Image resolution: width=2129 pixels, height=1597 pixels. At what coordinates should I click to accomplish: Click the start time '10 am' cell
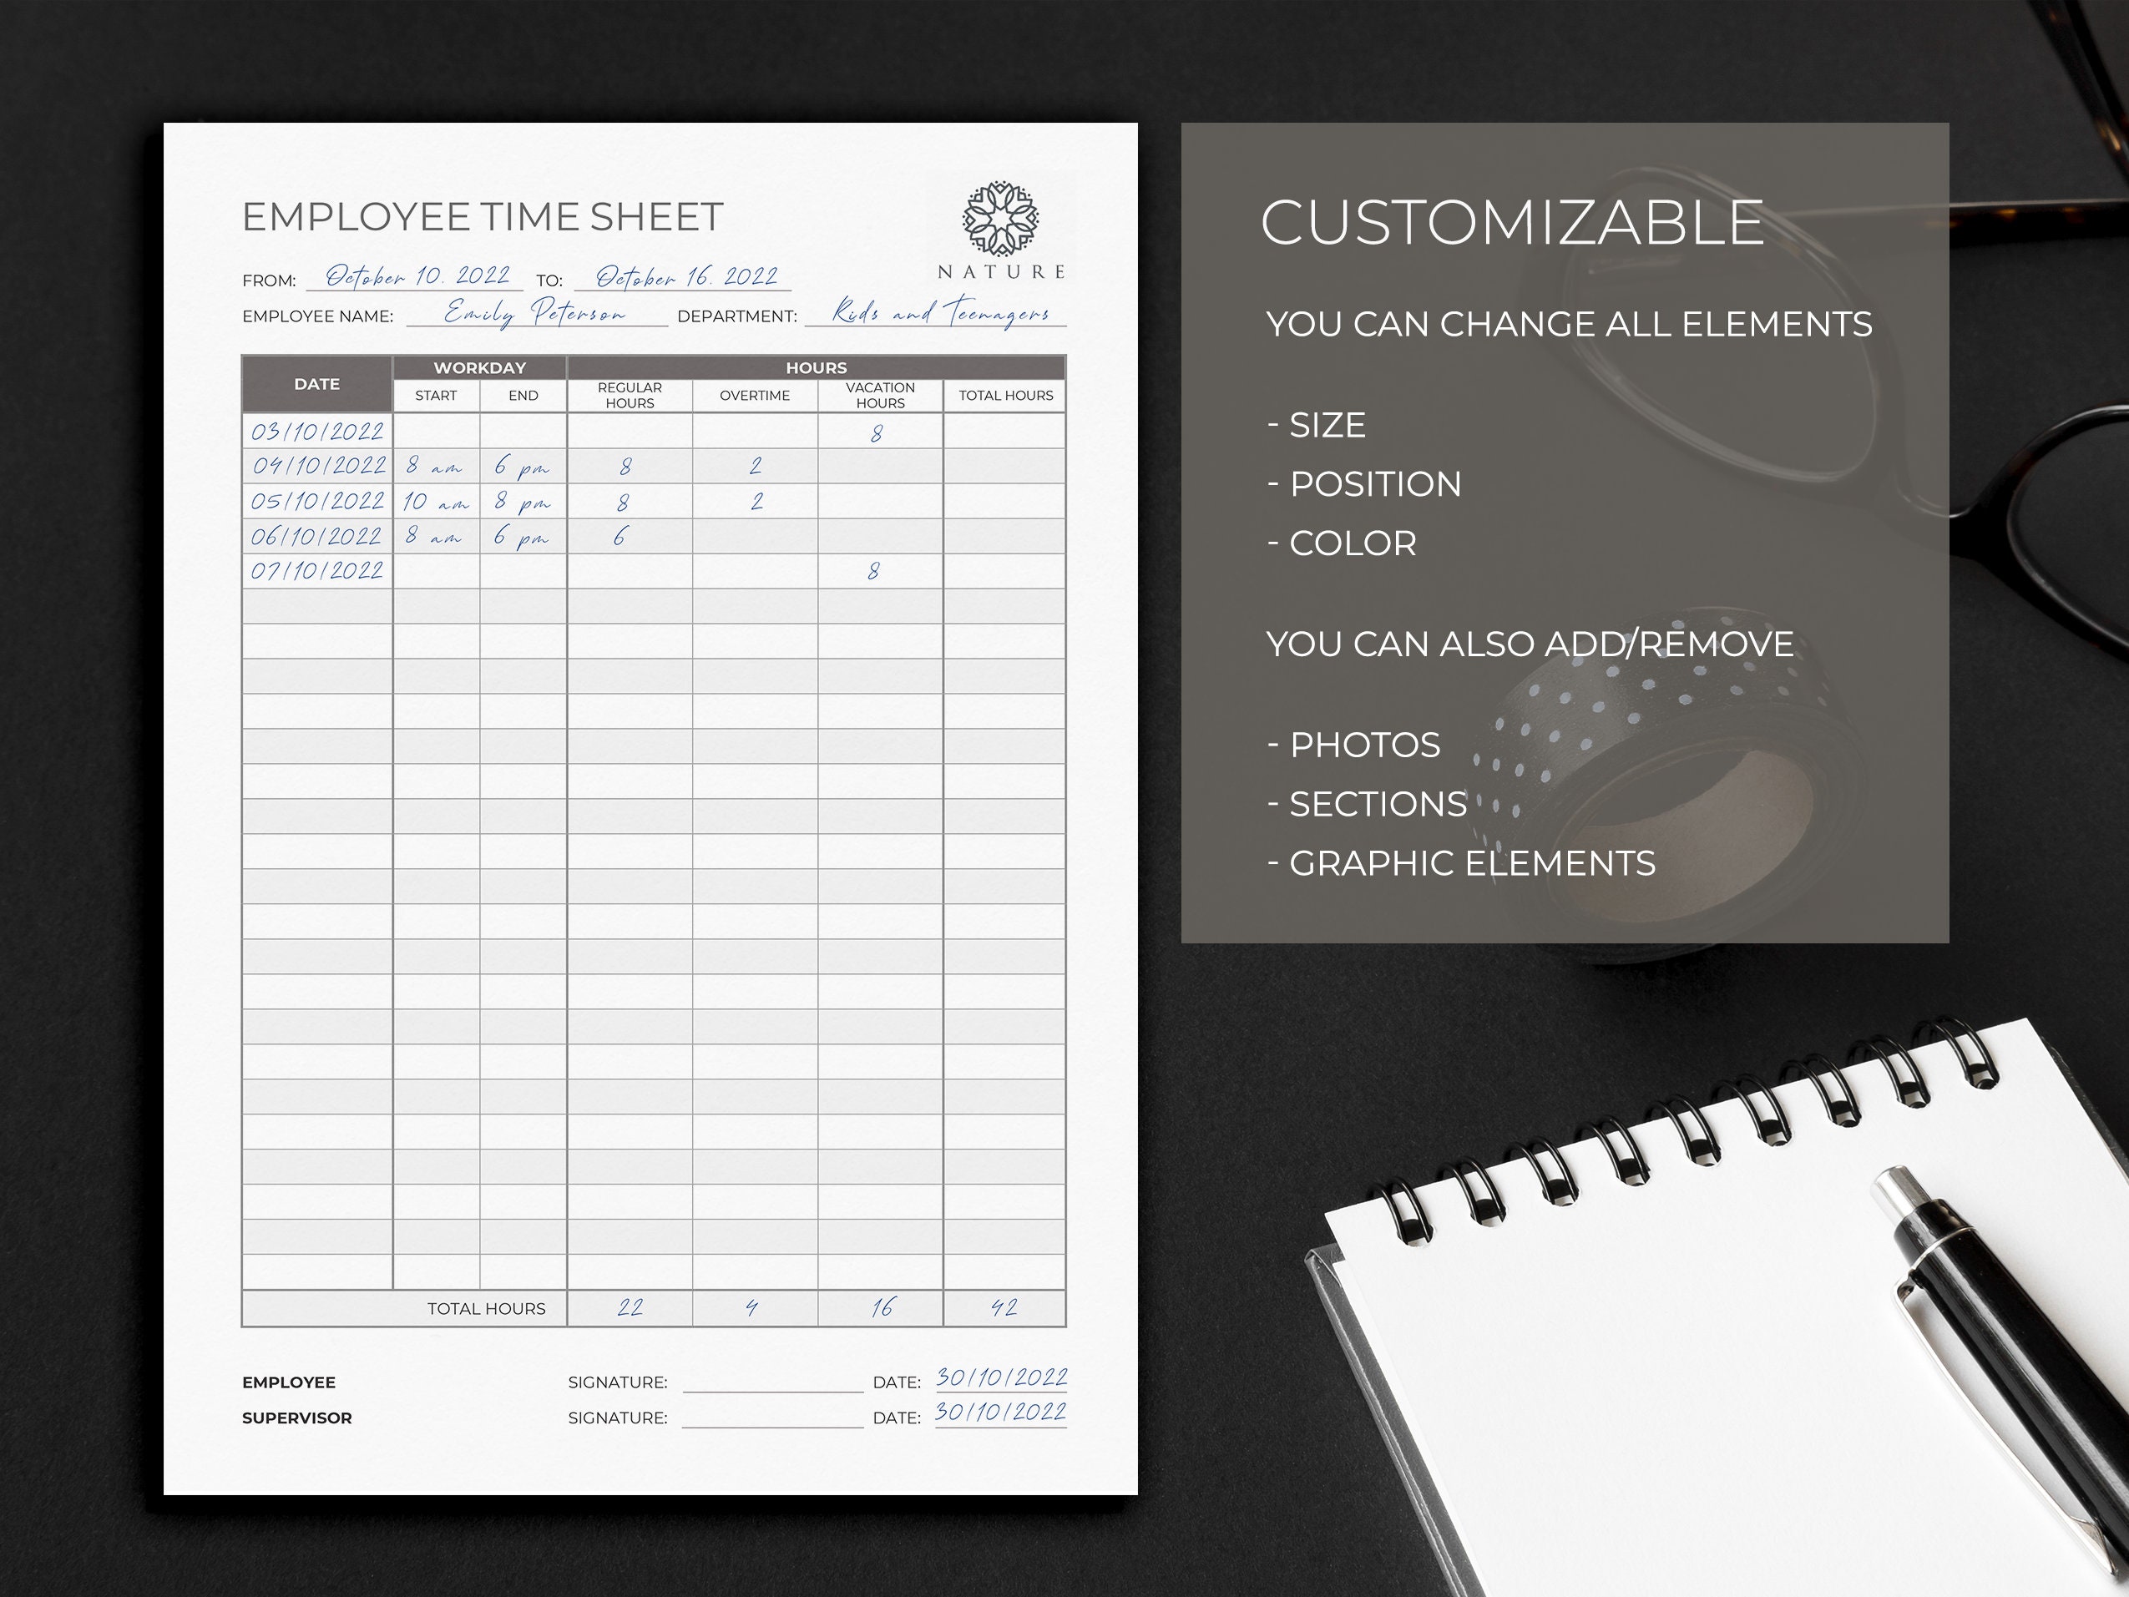[x=436, y=502]
